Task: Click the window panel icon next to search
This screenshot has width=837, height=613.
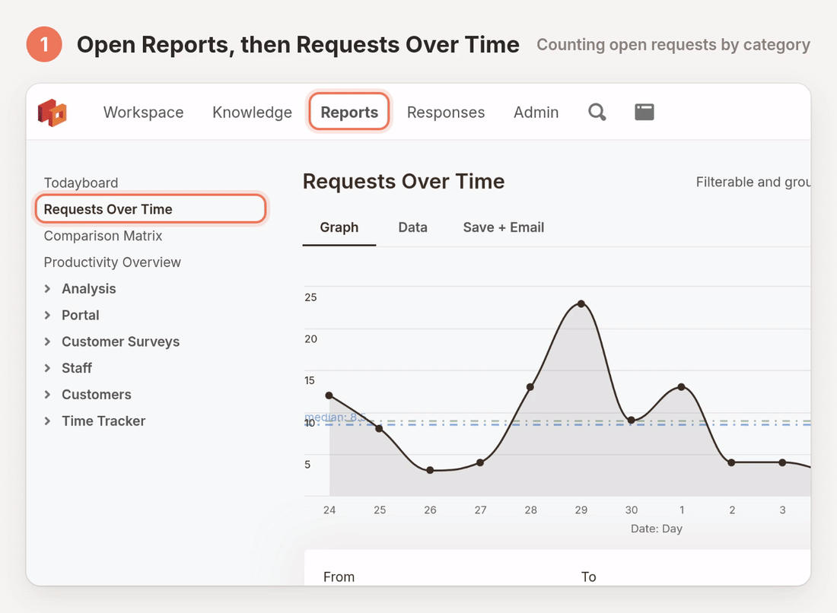Action: tap(644, 112)
